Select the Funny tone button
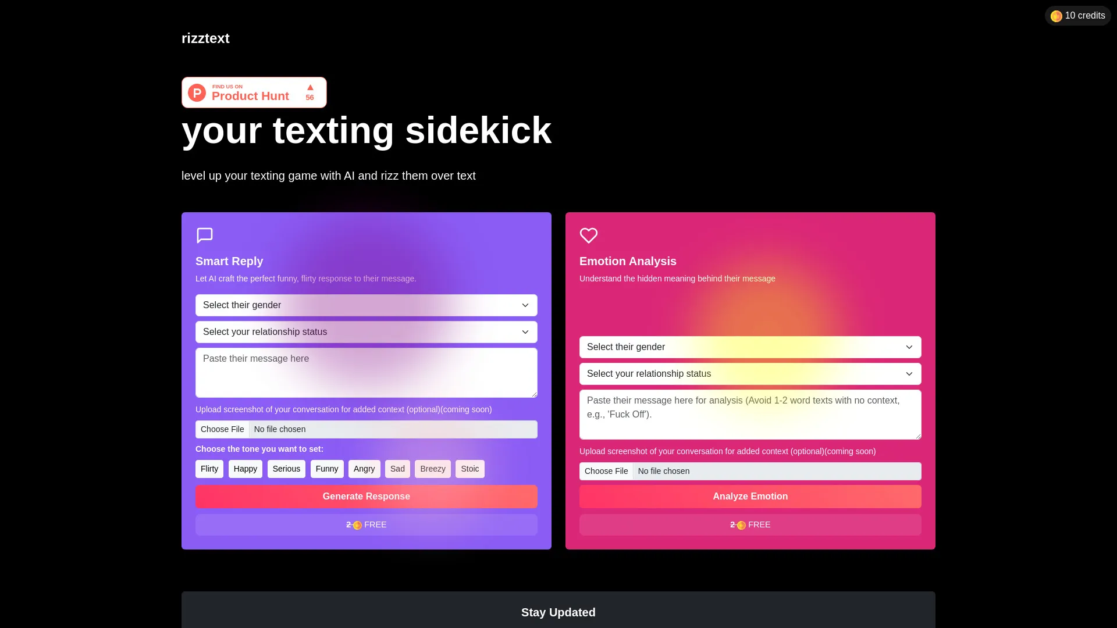The image size is (1117, 628). 326,469
